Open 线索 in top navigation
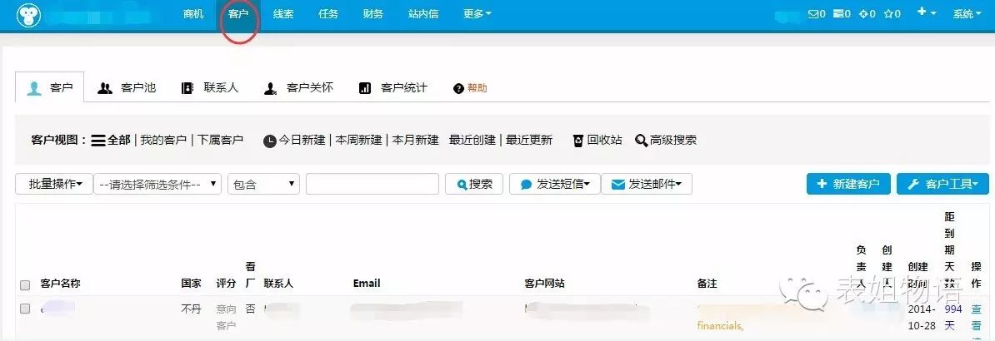 coord(283,13)
